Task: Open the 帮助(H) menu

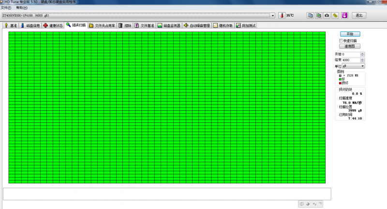Action: pos(22,8)
